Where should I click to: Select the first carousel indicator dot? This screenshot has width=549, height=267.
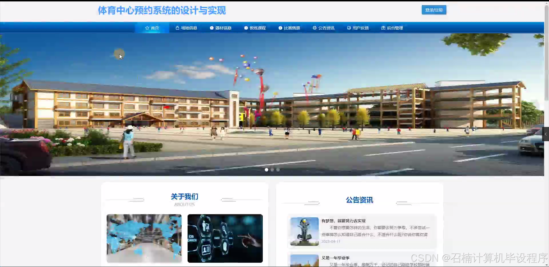coord(266,170)
